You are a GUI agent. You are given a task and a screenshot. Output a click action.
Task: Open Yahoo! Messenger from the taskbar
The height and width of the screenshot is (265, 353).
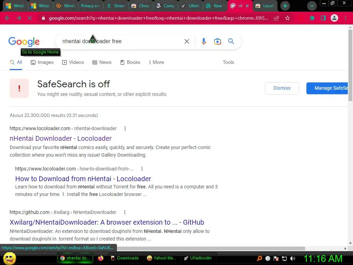pyautogui.click(x=161, y=258)
